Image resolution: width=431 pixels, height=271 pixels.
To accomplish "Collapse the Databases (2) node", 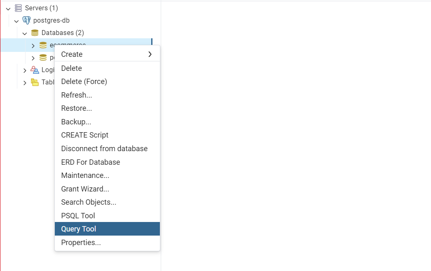I will point(25,33).
